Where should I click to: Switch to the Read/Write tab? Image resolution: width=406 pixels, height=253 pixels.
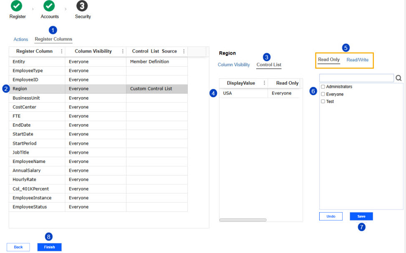(357, 60)
